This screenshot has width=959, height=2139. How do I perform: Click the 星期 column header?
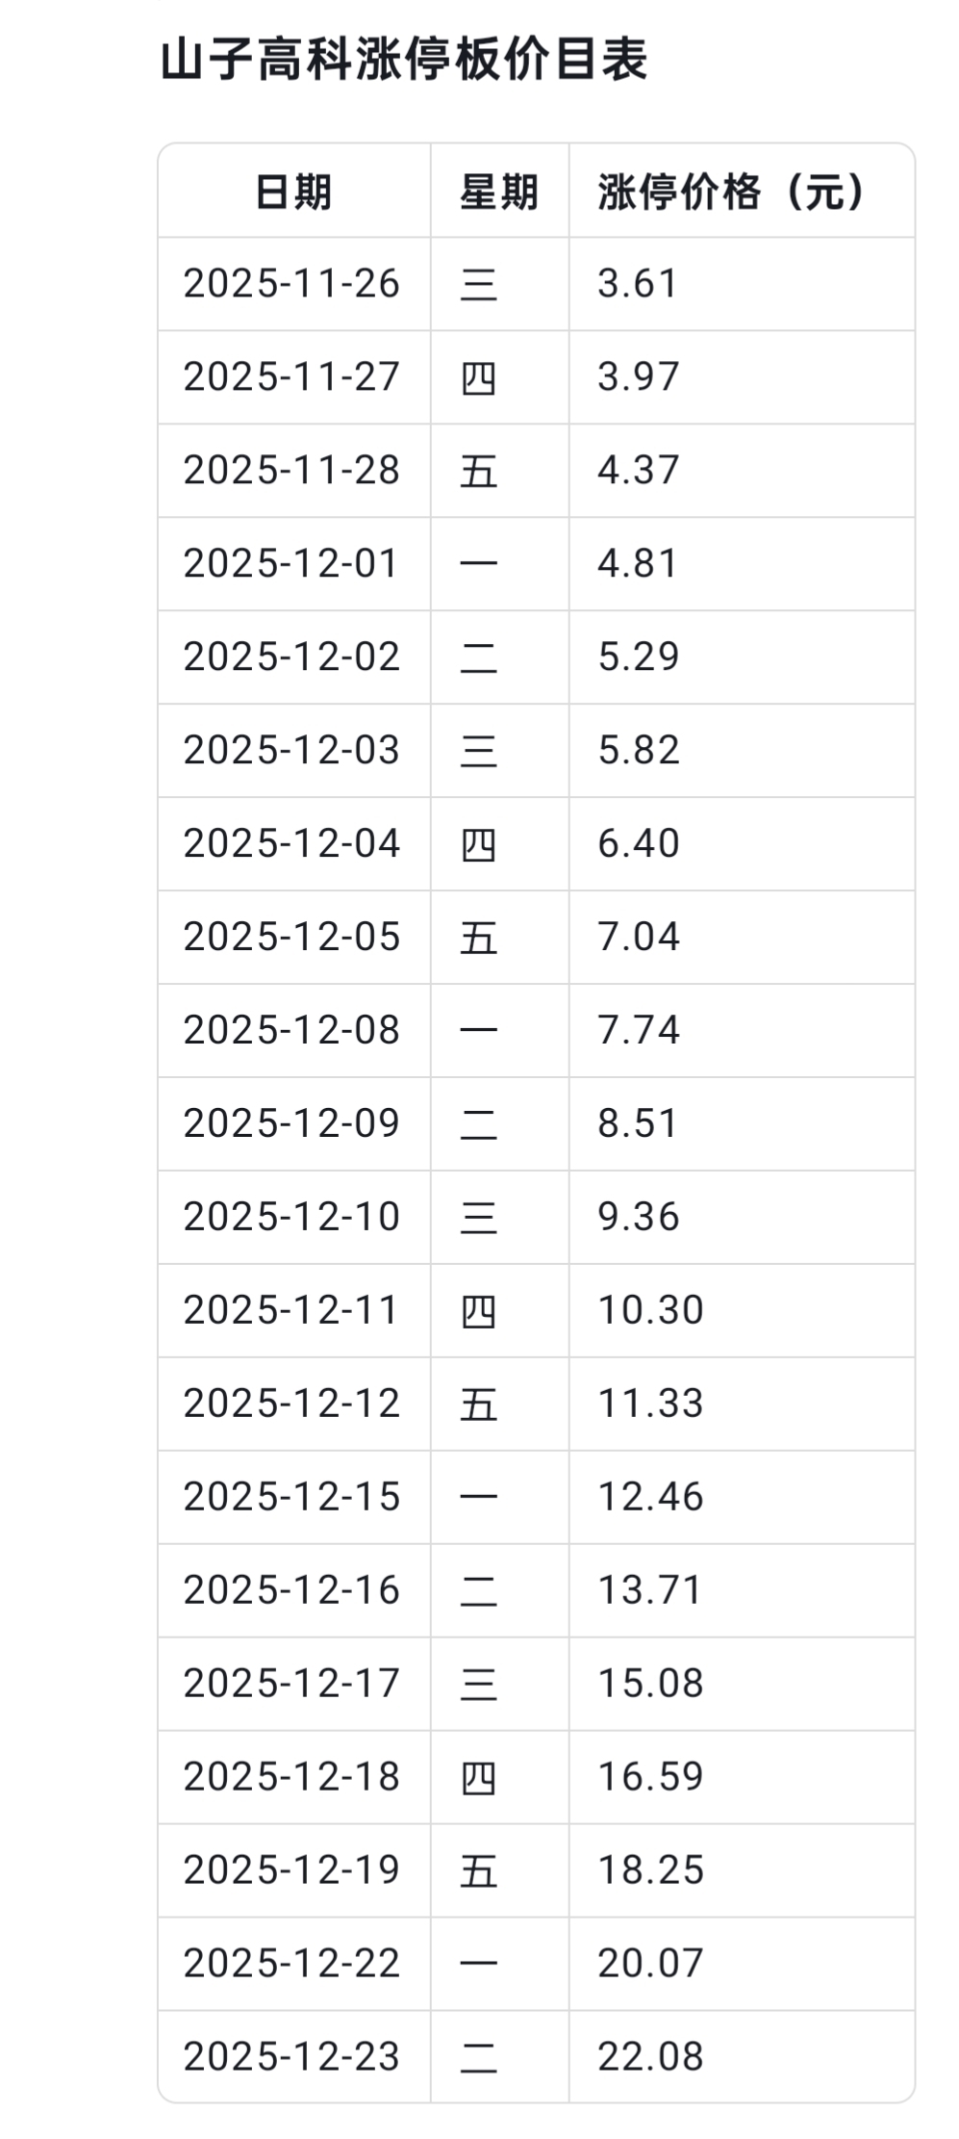(x=498, y=192)
